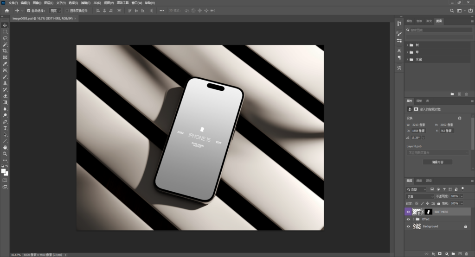Open the search icon at top right

[452, 11]
